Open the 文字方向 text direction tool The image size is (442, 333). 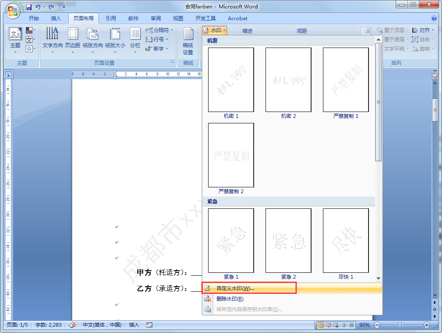click(x=52, y=40)
